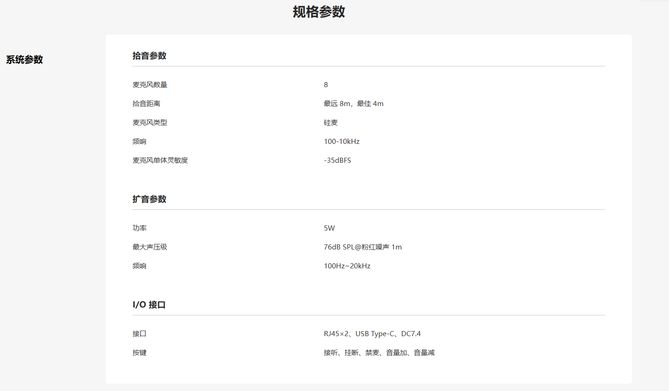This screenshot has height=391, width=669.
Task: Click the 拾音参数 section heading
Action: pos(149,56)
